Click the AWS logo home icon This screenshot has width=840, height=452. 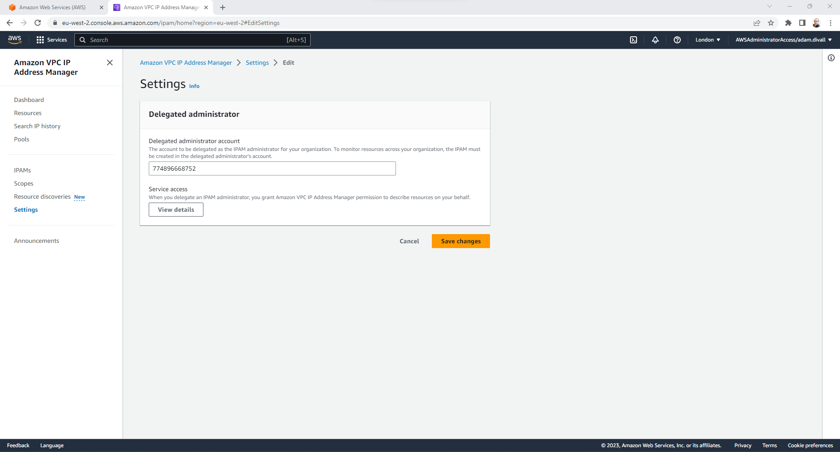pyautogui.click(x=15, y=39)
